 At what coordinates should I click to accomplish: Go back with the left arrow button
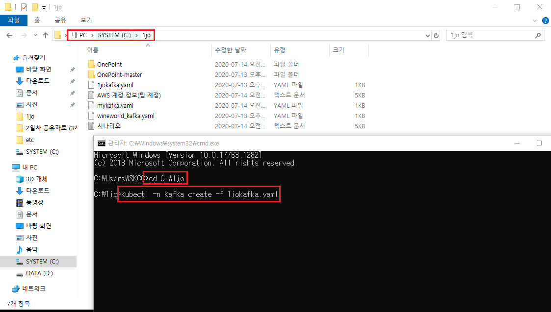pyautogui.click(x=9, y=35)
